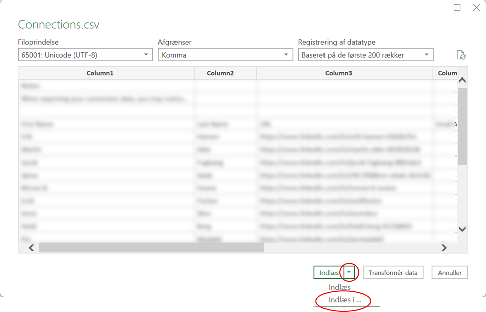This screenshot has height=312, width=486.
Task: Select Indlæs from the dropdown menu
Action: (339, 287)
